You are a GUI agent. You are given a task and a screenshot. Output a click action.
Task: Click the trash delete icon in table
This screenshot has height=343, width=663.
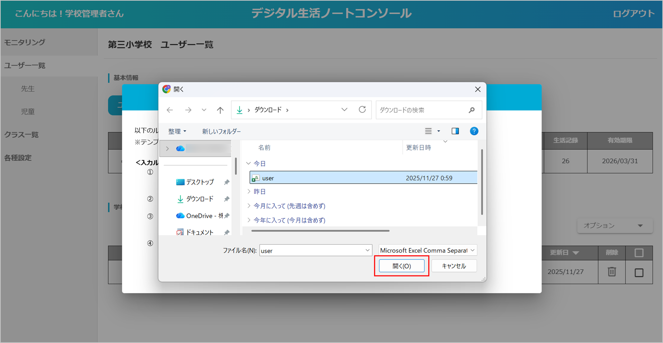[x=612, y=272]
